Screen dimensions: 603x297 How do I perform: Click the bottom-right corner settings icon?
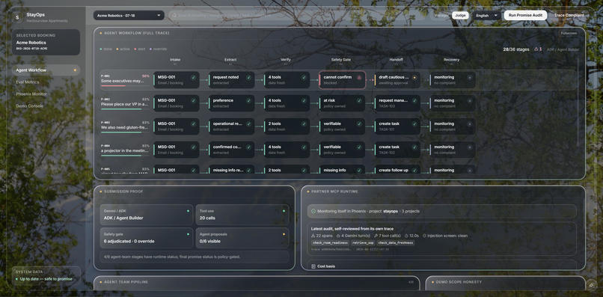pos(592,285)
